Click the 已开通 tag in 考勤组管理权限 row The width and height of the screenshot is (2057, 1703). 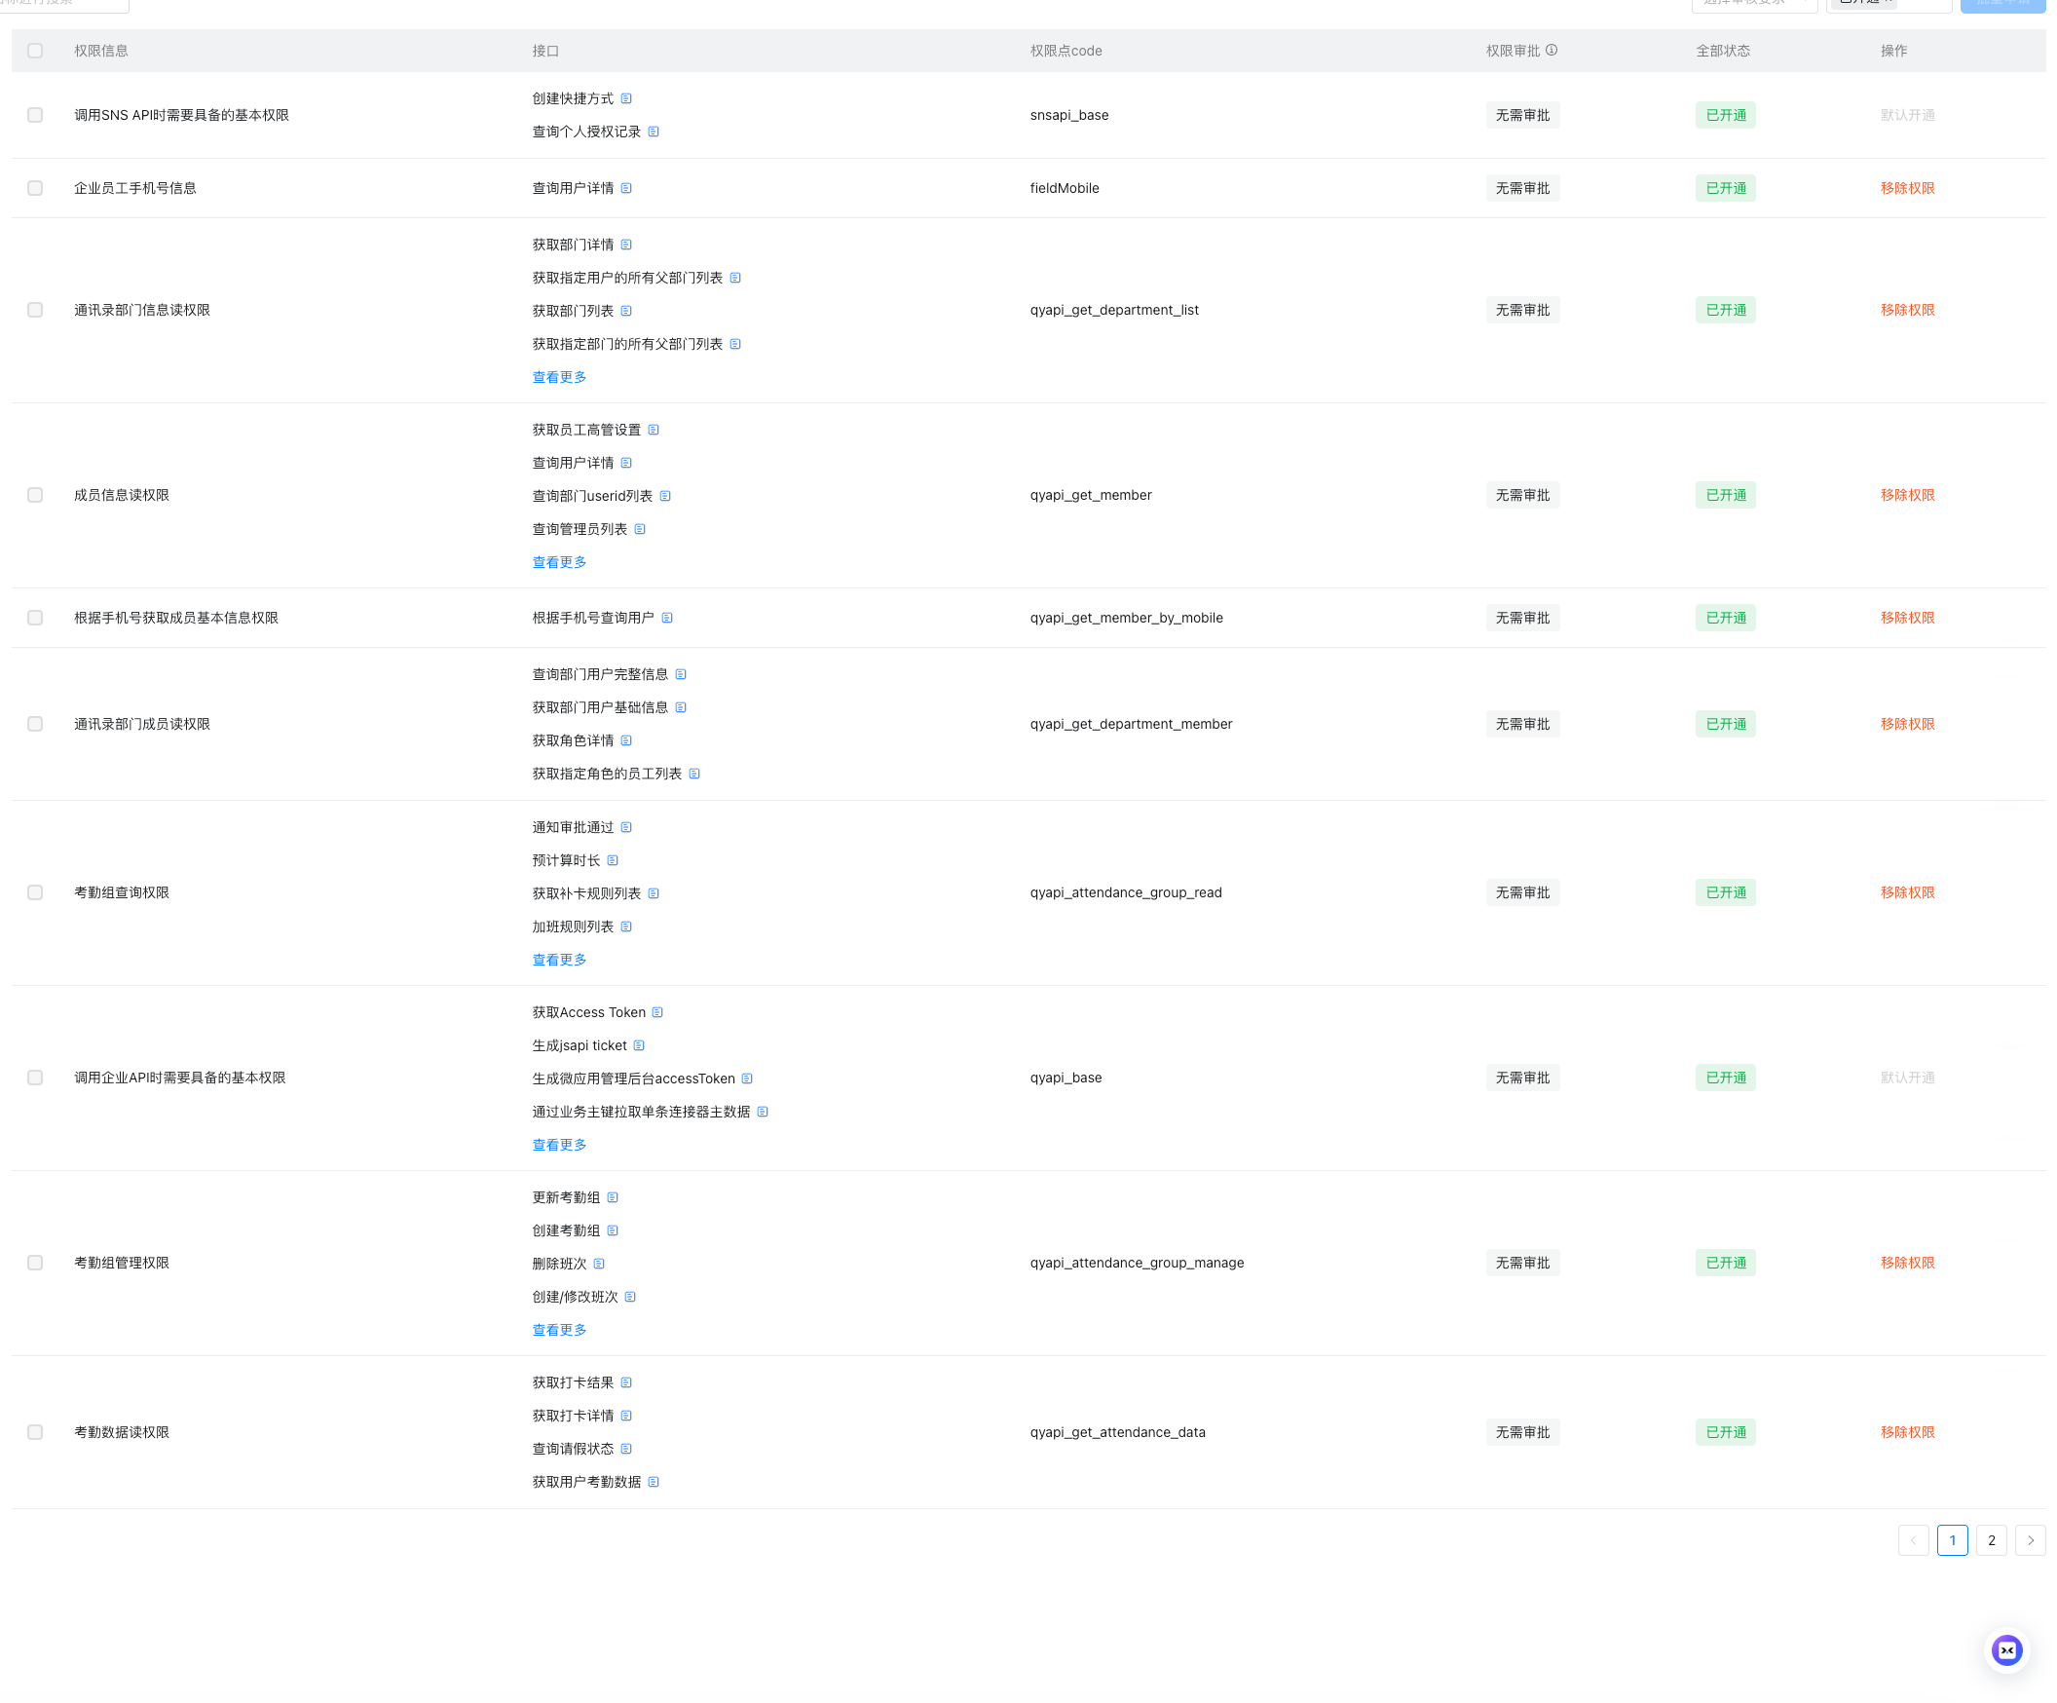tap(1726, 1264)
